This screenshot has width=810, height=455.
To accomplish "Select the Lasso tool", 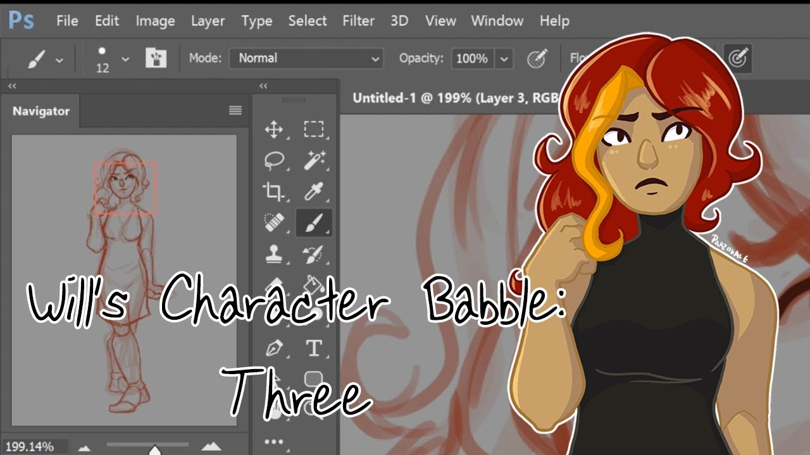I will click(x=274, y=161).
